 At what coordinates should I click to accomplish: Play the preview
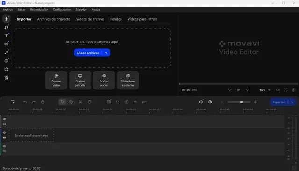pyautogui.click(x=238, y=90)
